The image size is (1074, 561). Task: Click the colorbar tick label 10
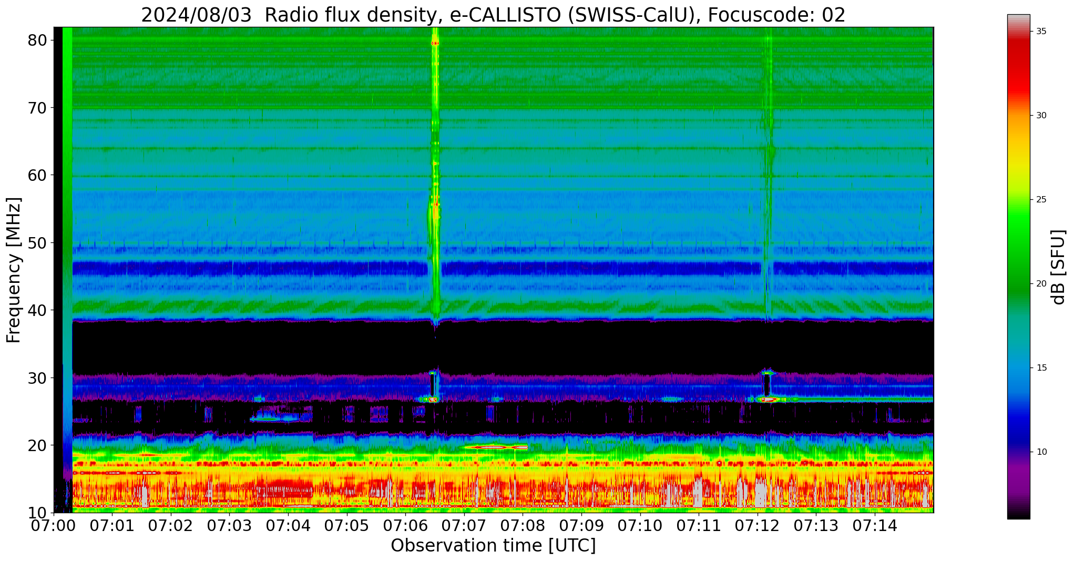[1041, 452]
